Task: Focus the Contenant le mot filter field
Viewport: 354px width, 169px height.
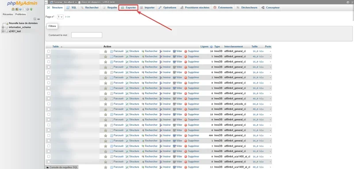Action: 87,35
